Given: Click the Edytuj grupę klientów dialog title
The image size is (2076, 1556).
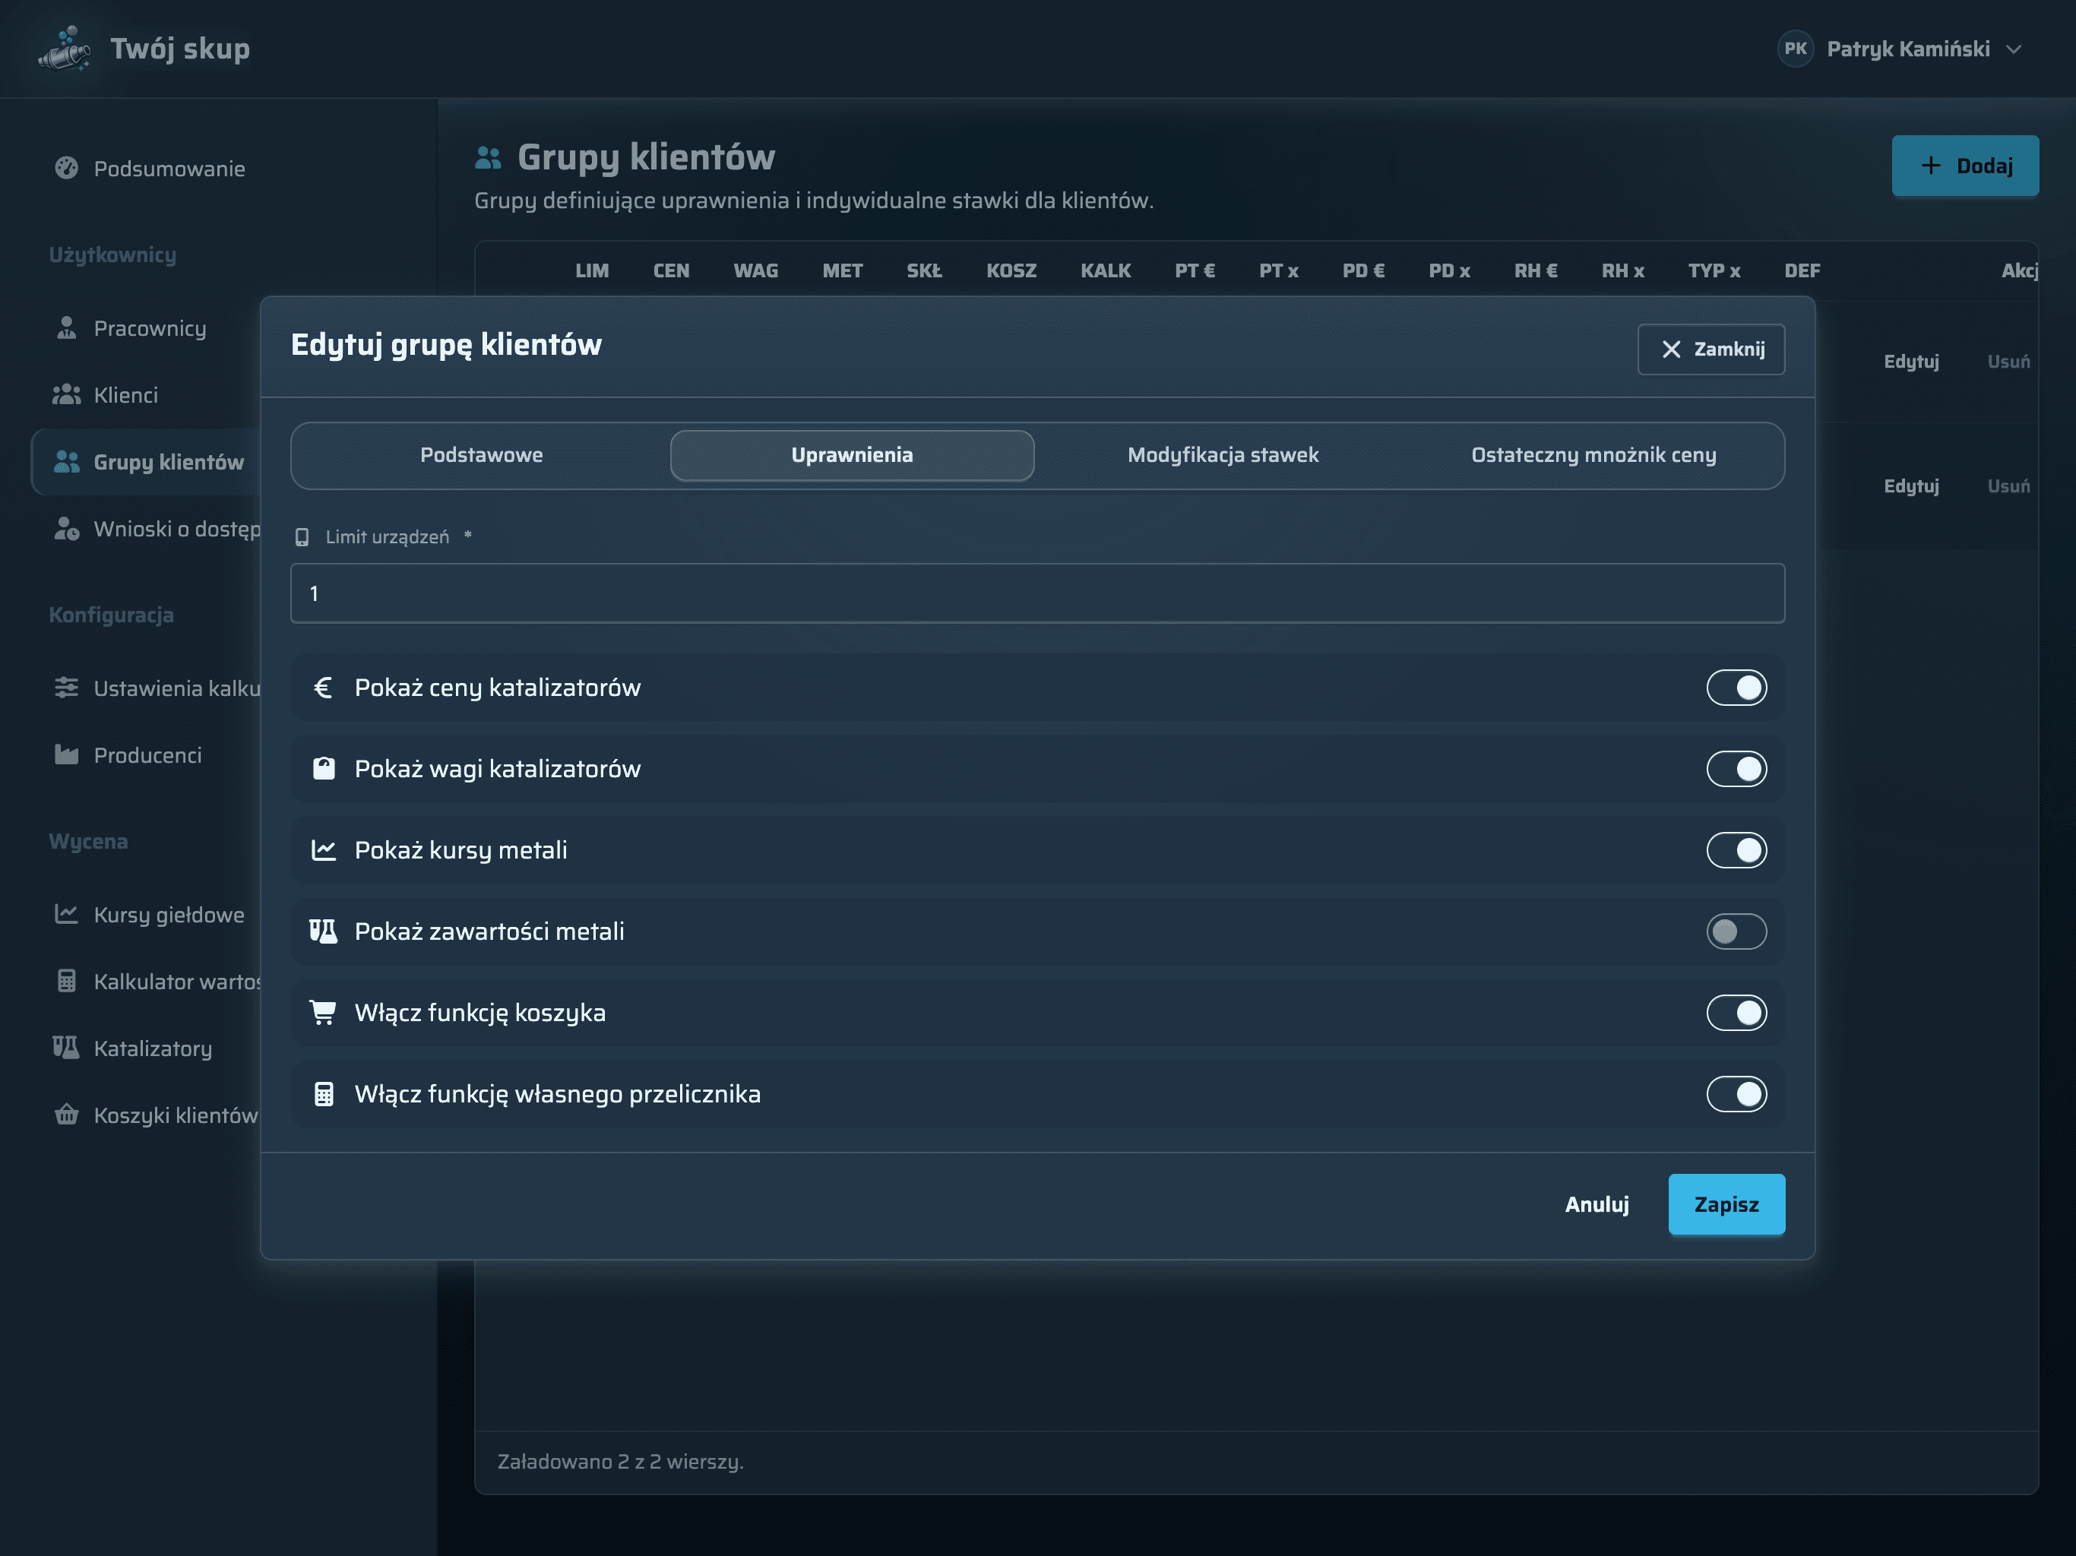Looking at the screenshot, I should tap(446, 344).
